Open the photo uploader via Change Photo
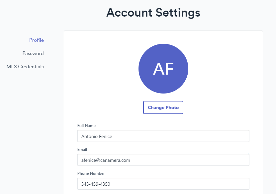Screen dimensions: 276x194 (x=163, y=107)
